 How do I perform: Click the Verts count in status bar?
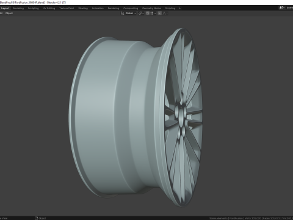click(253, 218)
